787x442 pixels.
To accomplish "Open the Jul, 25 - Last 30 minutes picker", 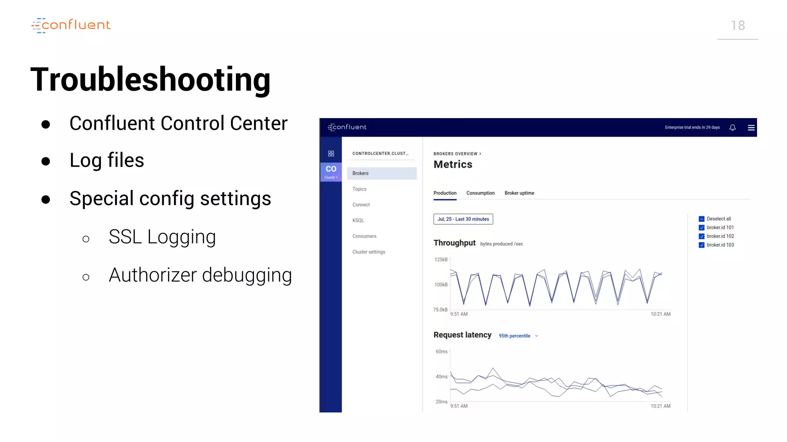I will click(463, 219).
